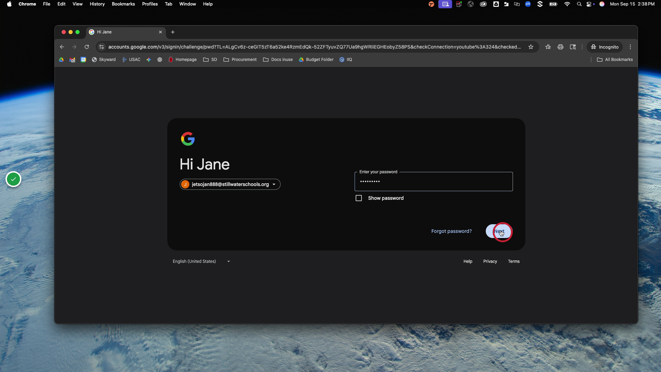Open a new tab with the plus icon
The image size is (661, 372).
point(173,32)
